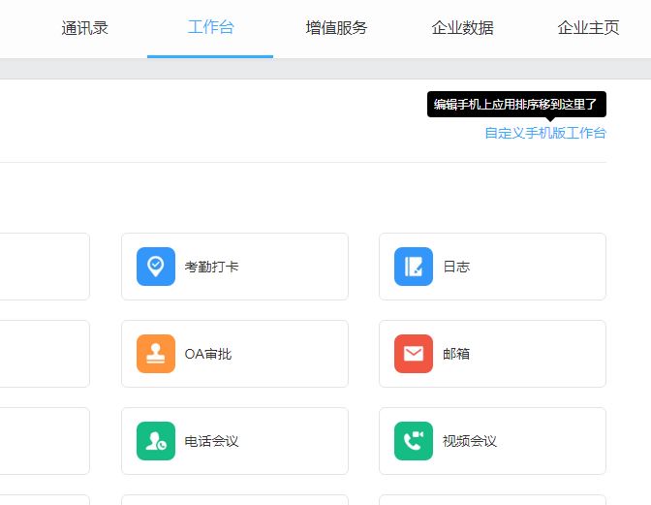Open the 邮箱 envelope icon
This screenshot has height=505, width=651.
tap(414, 354)
